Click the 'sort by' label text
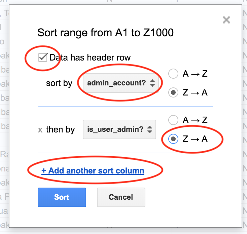 click(59, 83)
